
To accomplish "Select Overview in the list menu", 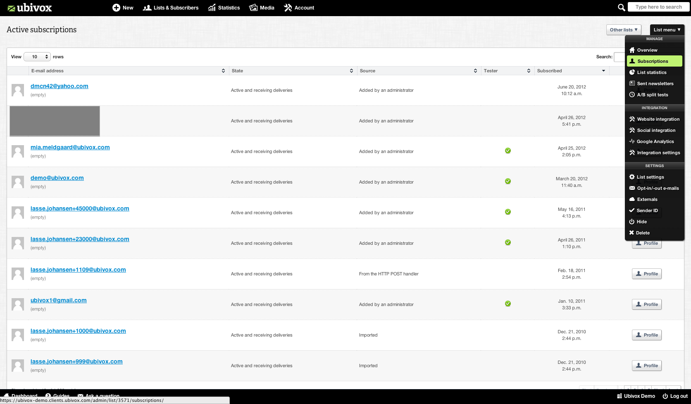I will pyautogui.click(x=655, y=50).
